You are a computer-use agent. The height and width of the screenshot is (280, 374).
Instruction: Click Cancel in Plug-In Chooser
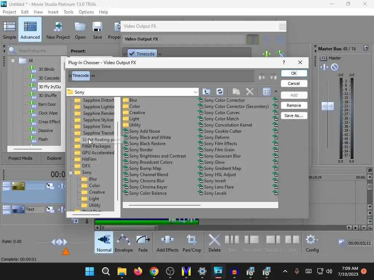(x=294, y=83)
